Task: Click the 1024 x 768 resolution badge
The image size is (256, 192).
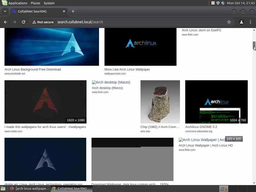Action: coord(238,120)
